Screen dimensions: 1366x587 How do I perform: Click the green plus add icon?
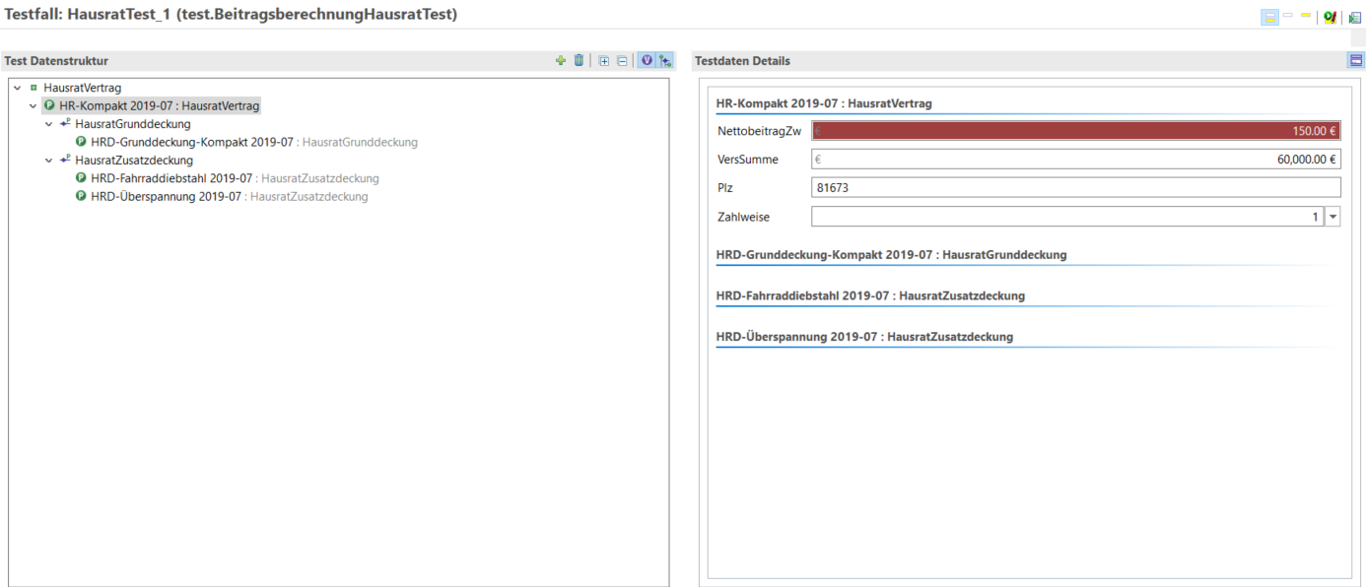pyautogui.click(x=561, y=61)
